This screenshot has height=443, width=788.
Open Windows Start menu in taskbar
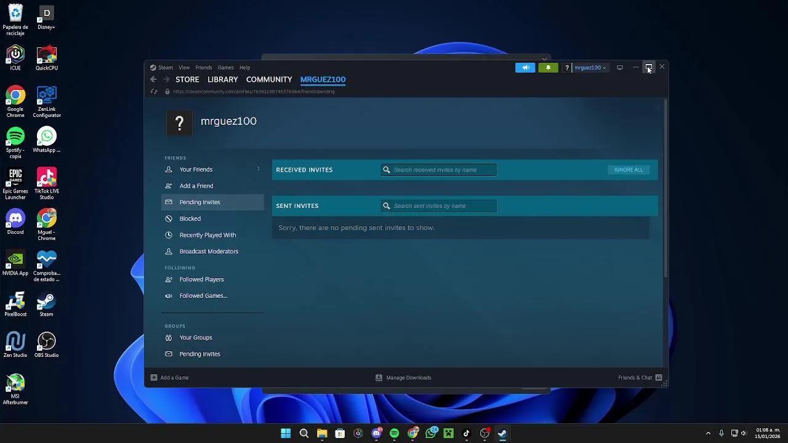point(286,433)
